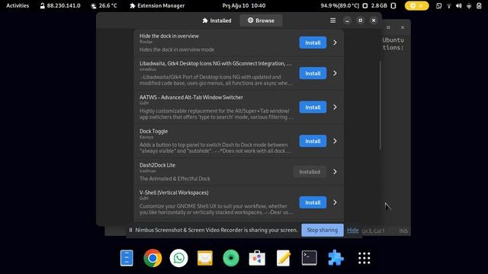Click the paused indicator icon beside Nimbus message

click(x=130, y=230)
